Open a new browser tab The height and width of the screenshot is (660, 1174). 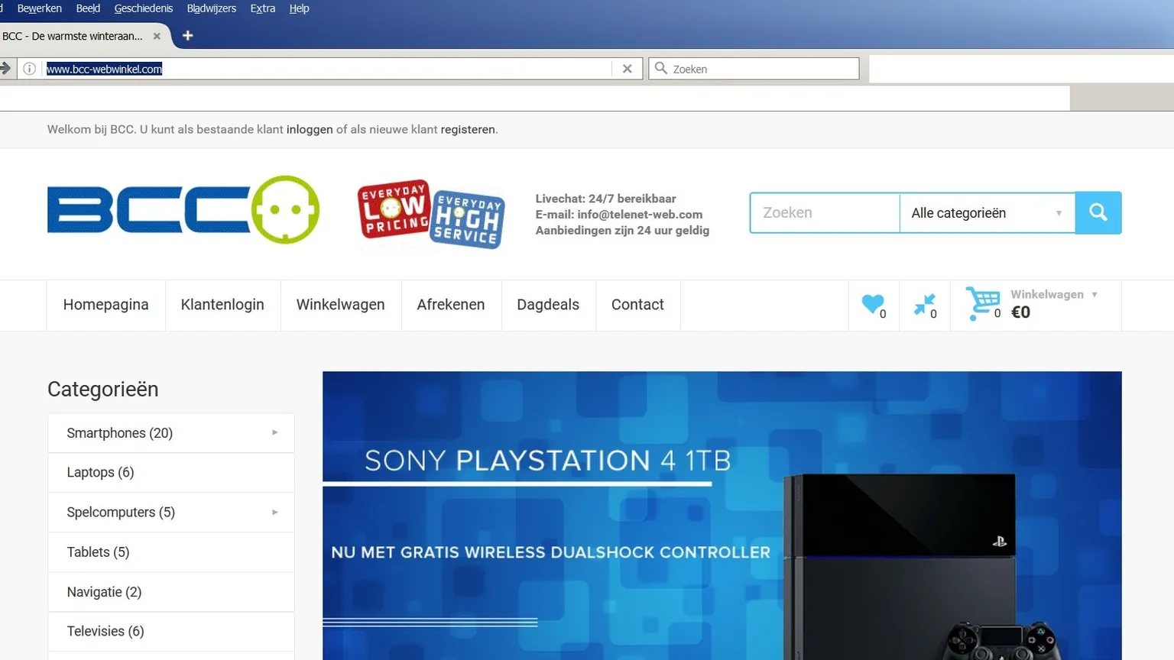pyautogui.click(x=187, y=36)
